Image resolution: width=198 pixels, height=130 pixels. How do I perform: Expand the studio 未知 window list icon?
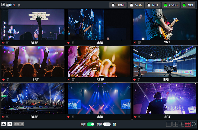coord(139,80)
